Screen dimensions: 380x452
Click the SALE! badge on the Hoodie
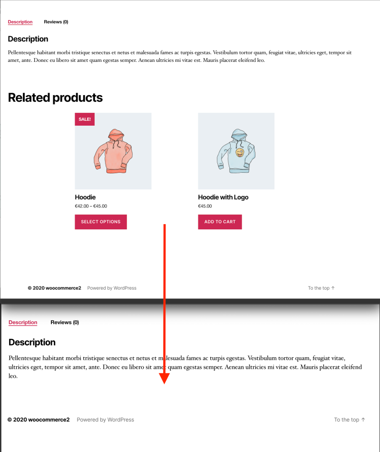85,119
